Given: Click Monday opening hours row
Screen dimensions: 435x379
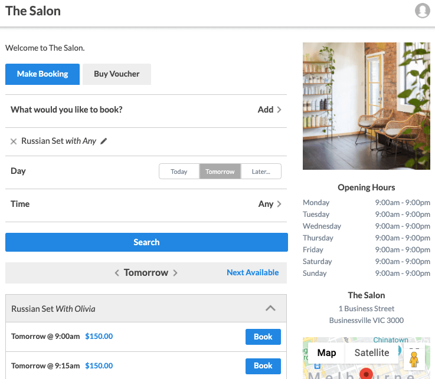Looking at the screenshot, I should (x=366, y=203).
